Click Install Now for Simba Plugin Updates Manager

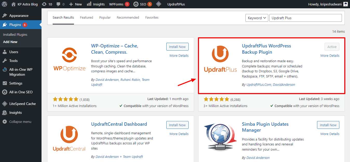pos(328,125)
